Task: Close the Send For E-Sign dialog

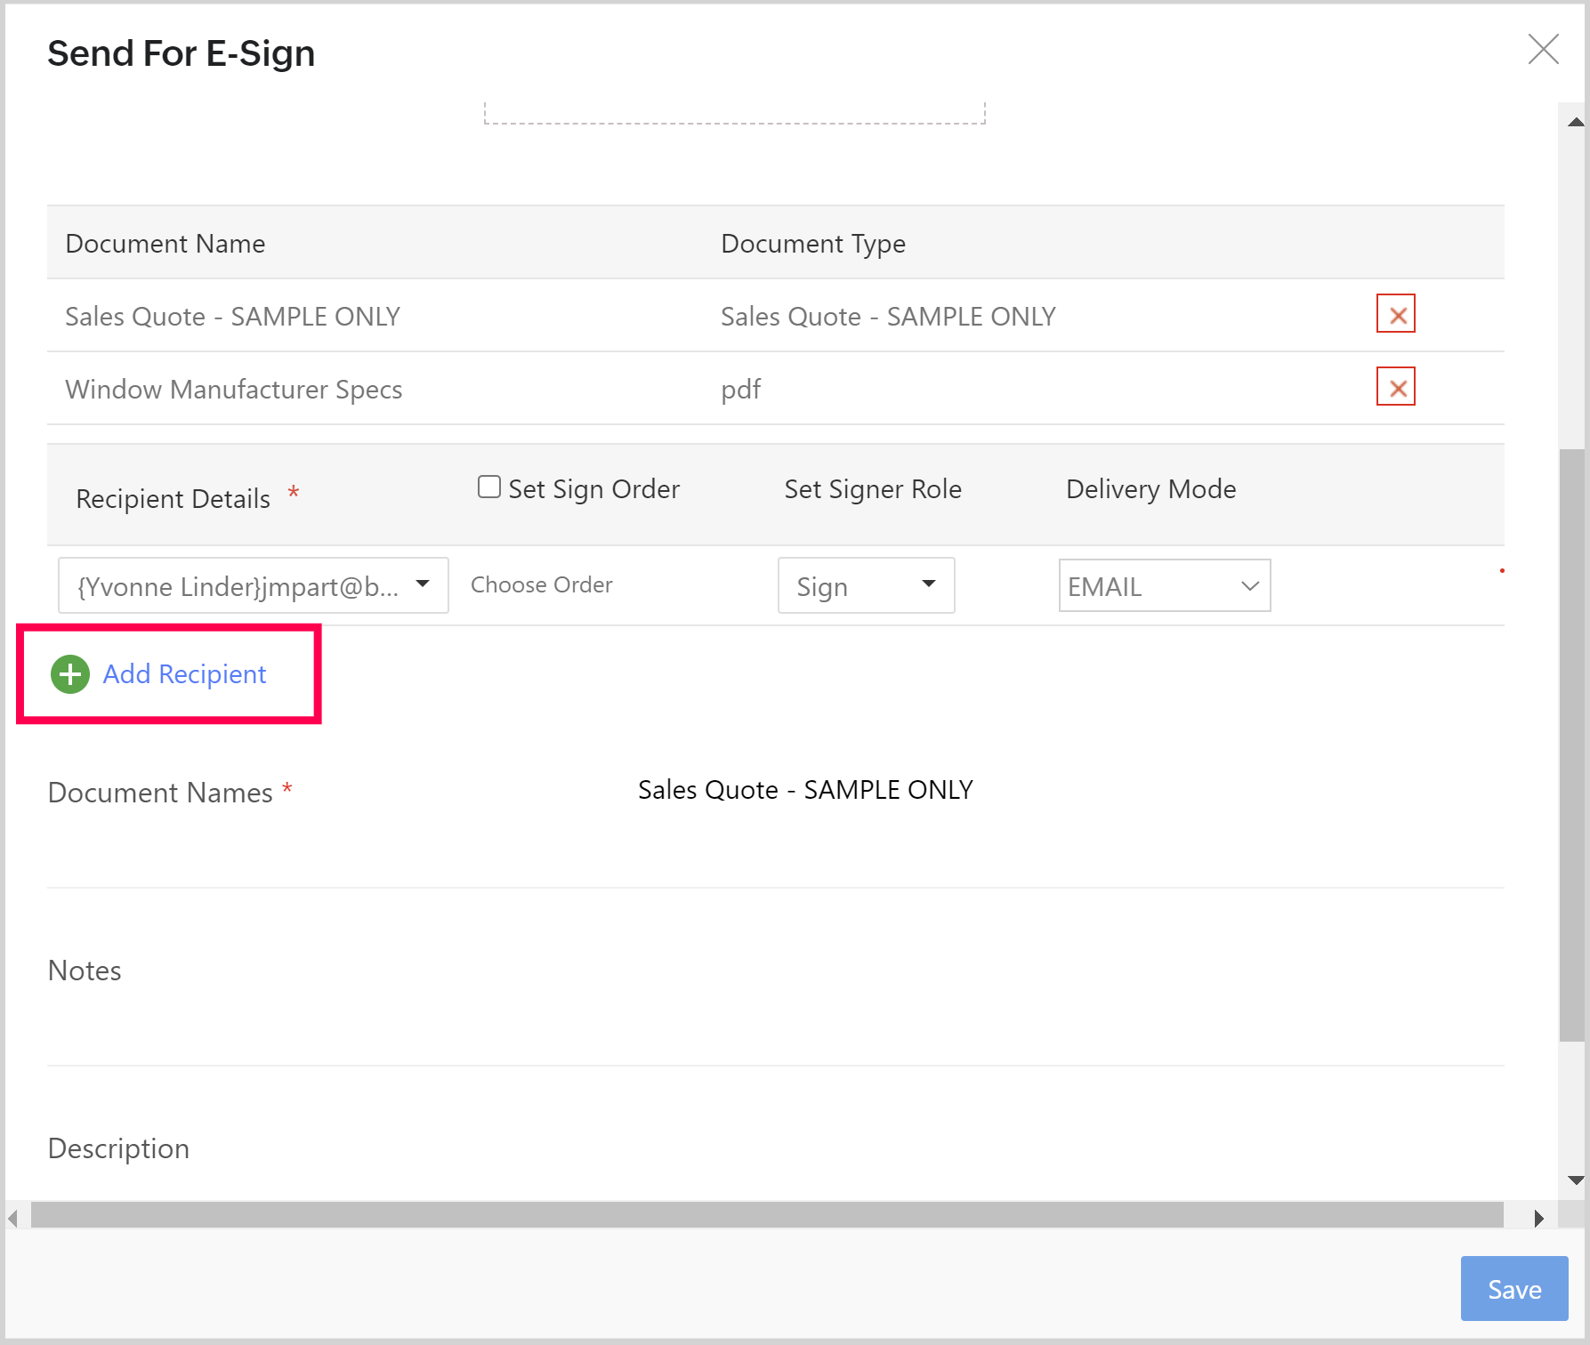Action: 1543,50
